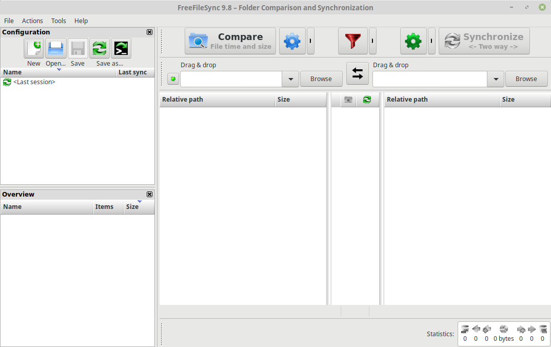Browse for the right folder
Image resolution: width=551 pixels, height=347 pixels.
(526, 79)
